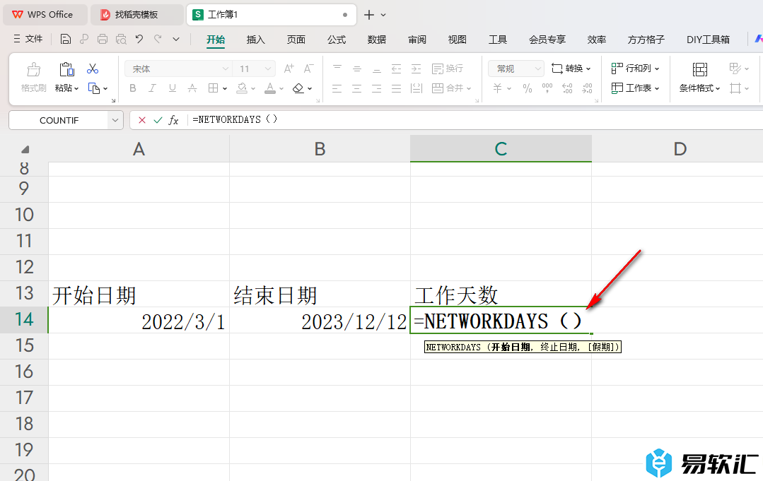Click the Print Preview icon
The height and width of the screenshot is (481, 763).
[x=121, y=40]
